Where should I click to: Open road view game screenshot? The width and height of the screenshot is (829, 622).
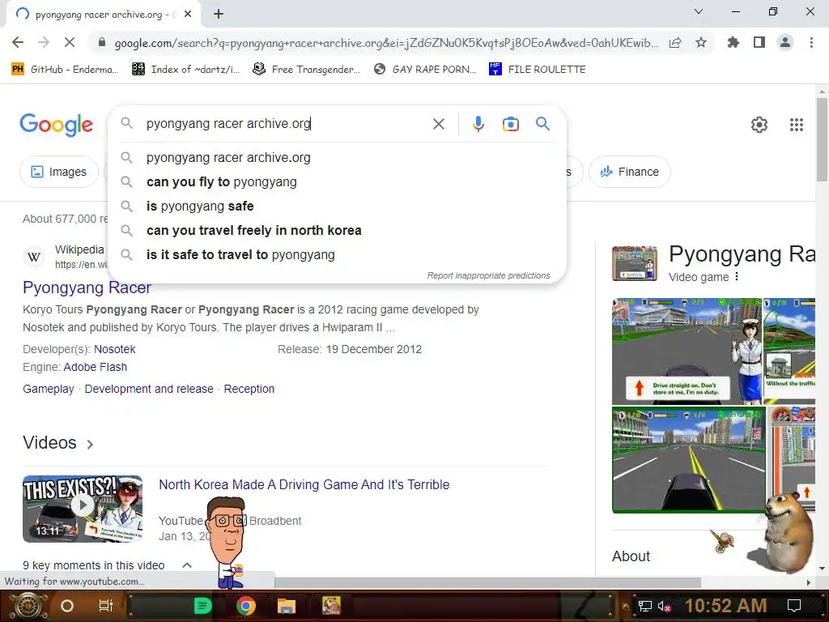[x=688, y=459]
